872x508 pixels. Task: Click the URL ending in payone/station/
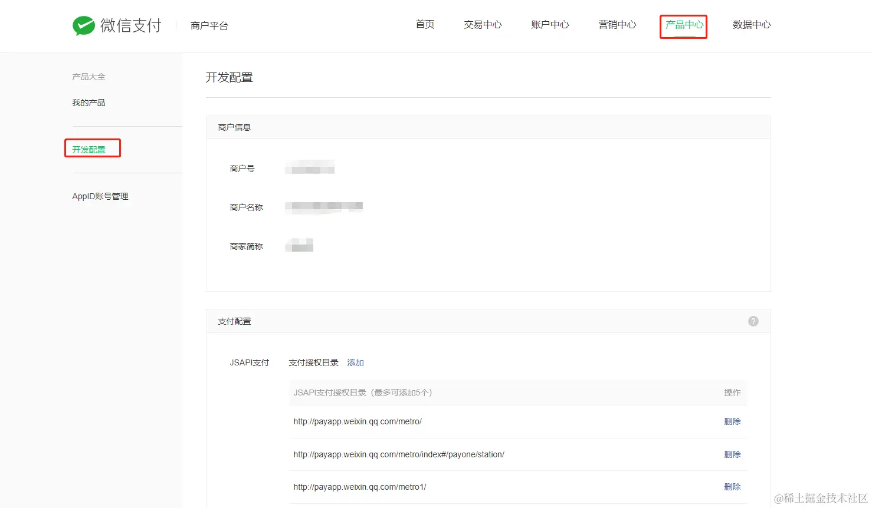(399, 454)
